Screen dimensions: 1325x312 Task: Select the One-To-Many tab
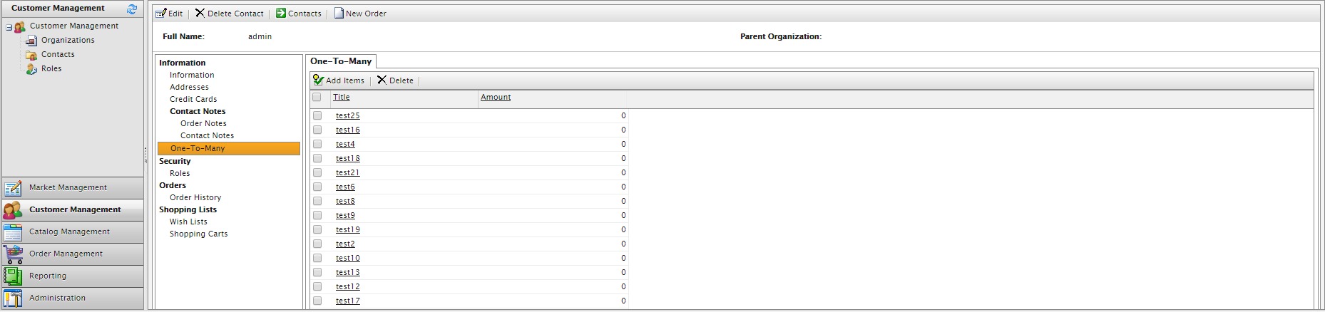click(341, 61)
